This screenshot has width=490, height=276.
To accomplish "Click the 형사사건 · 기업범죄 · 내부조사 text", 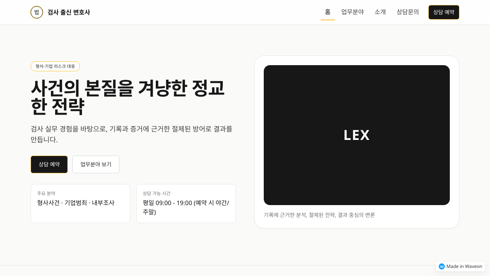I will click(x=76, y=203).
